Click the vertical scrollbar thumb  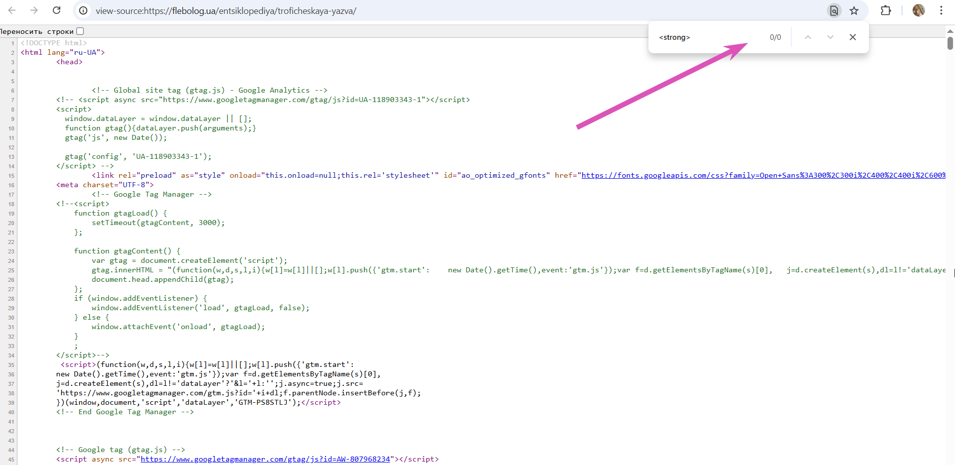950,43
